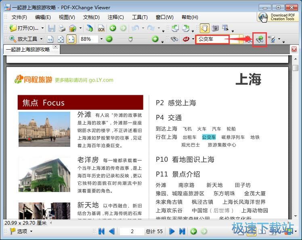Image resolution: width=302 pixels, height=240 pixels.
Task: Click the zoom in plus button
Action: tap(155, 39)
